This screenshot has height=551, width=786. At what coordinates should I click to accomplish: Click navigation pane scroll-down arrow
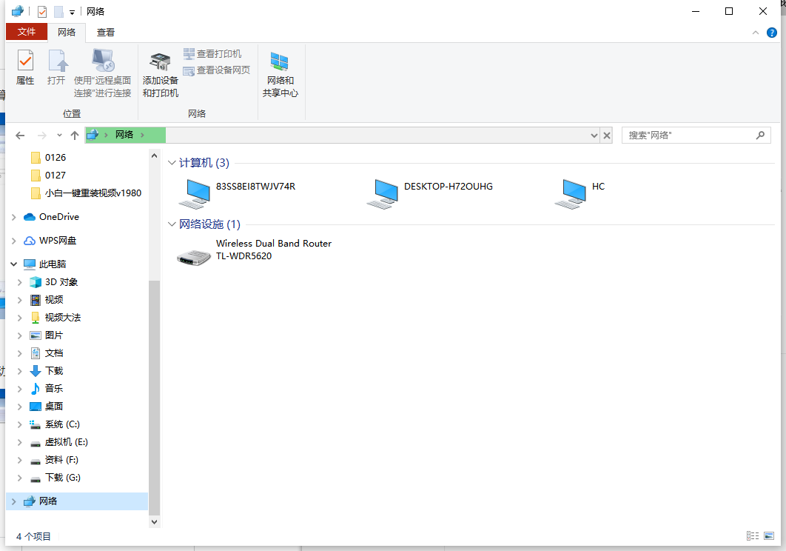tap(155, 522)
